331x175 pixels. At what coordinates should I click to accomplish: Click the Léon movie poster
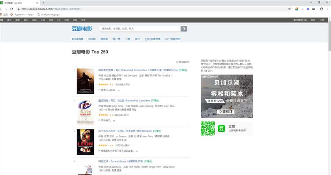(85, 142)
